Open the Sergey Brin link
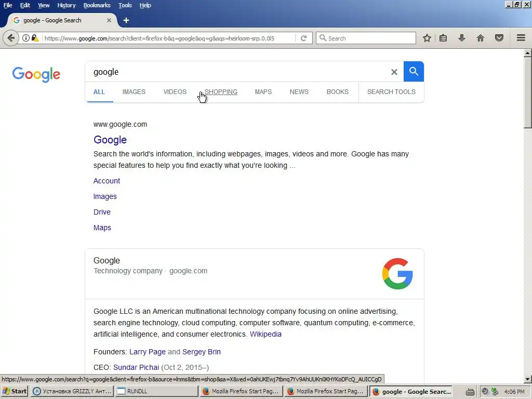532x399 pixels. [x=202, y=352]
